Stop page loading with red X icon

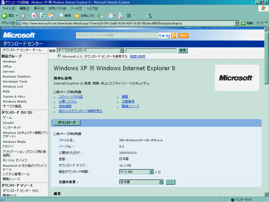point(34,16)
